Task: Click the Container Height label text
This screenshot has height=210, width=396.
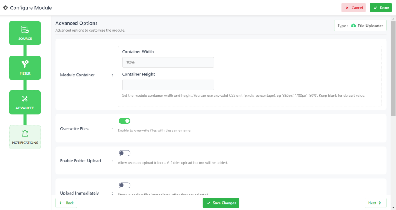Action: coord(138,74)
